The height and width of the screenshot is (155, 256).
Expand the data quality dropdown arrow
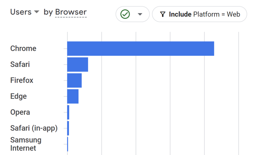[x=140, y=14]
